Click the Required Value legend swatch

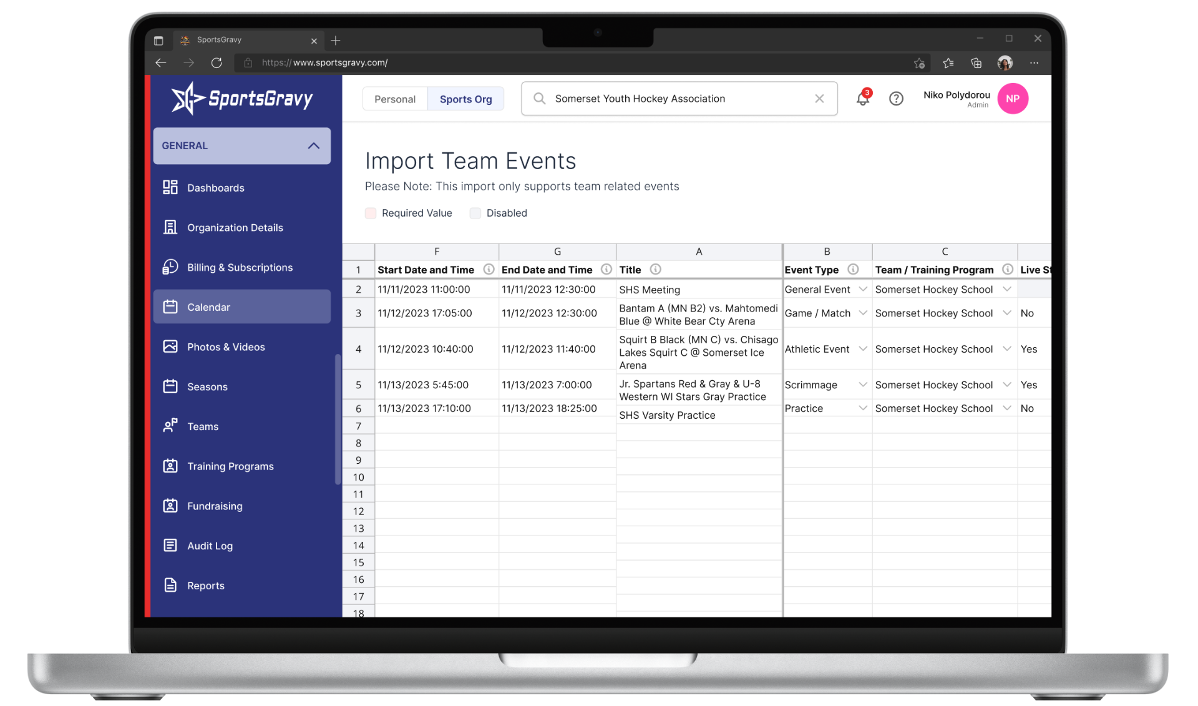371,213
